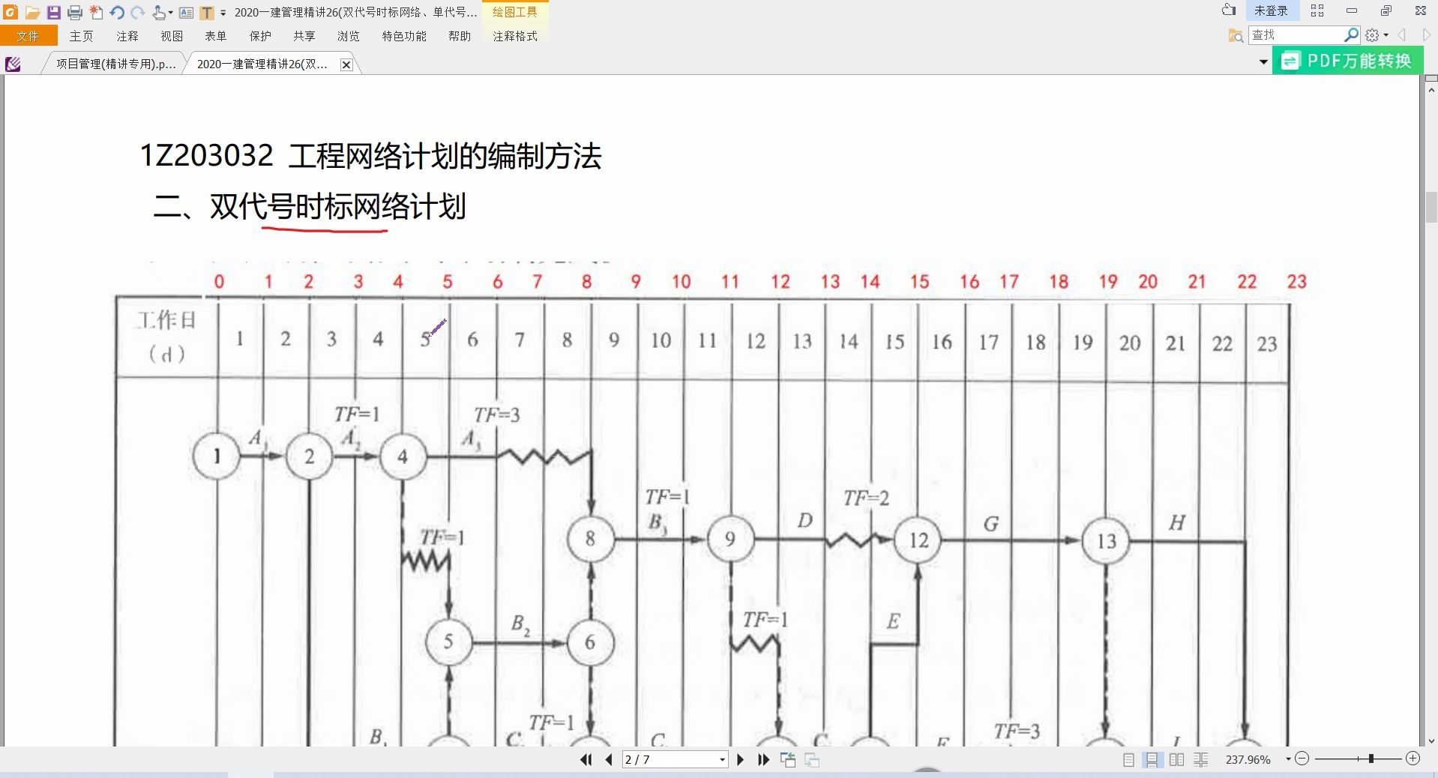Image resolution: width=1438 pixels, height=778 pixels.
Task: Select the hand touch mode tool
Action: 159,12
